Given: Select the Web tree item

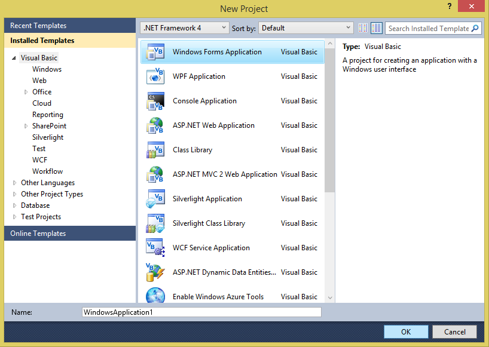Looking at the screenshot, I should point(39,81).
